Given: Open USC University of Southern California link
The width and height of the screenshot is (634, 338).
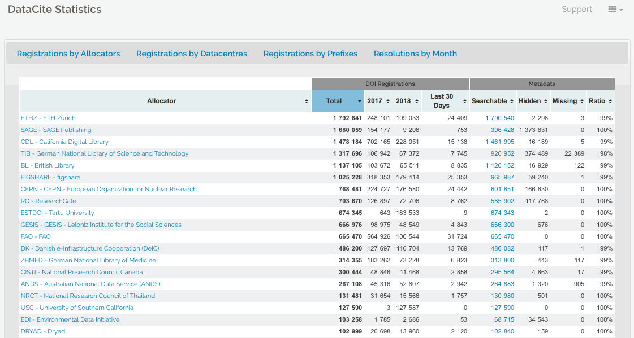Looking at the screenshot, I should pos(77,308).
